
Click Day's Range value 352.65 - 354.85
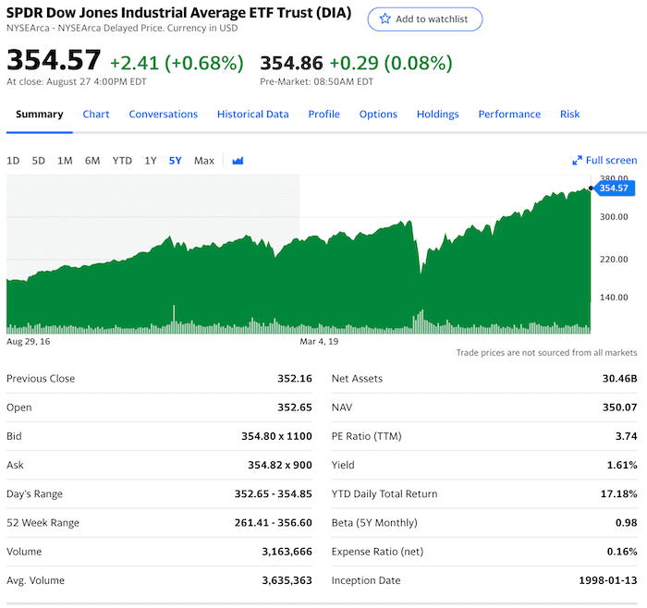[274, 494]
